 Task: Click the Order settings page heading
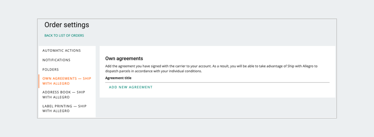click(x=67, y=25)
